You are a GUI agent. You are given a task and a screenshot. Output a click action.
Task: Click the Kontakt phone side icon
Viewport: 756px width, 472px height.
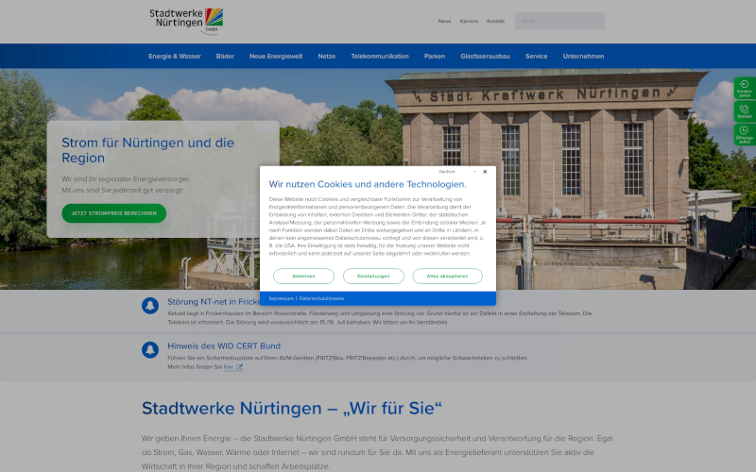click(x=745, y=111)
